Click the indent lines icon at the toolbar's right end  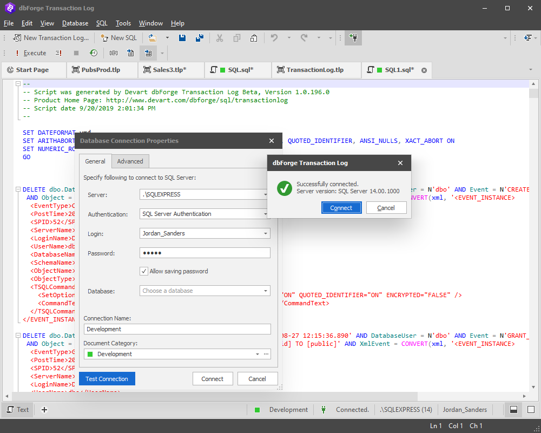[527, 38]
